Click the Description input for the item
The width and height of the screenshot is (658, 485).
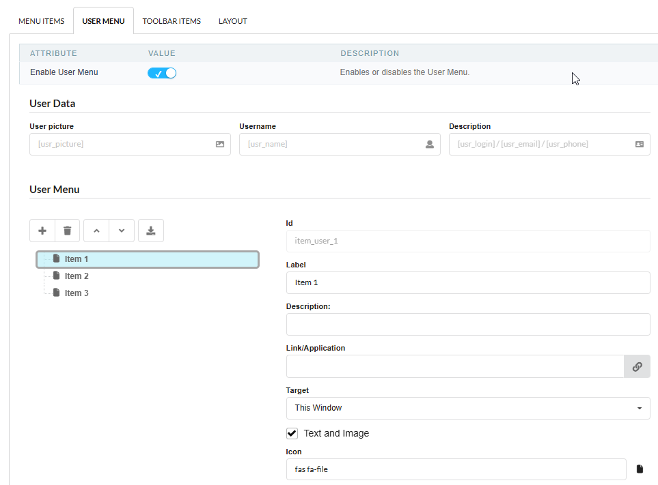(468, 324)
